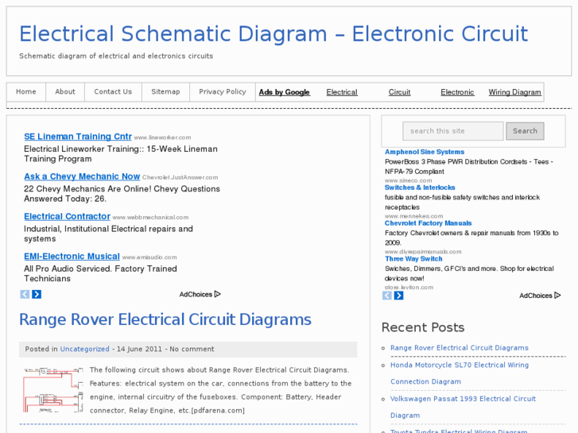Click the Search button
578x433 pixels.
click(525, 131)
